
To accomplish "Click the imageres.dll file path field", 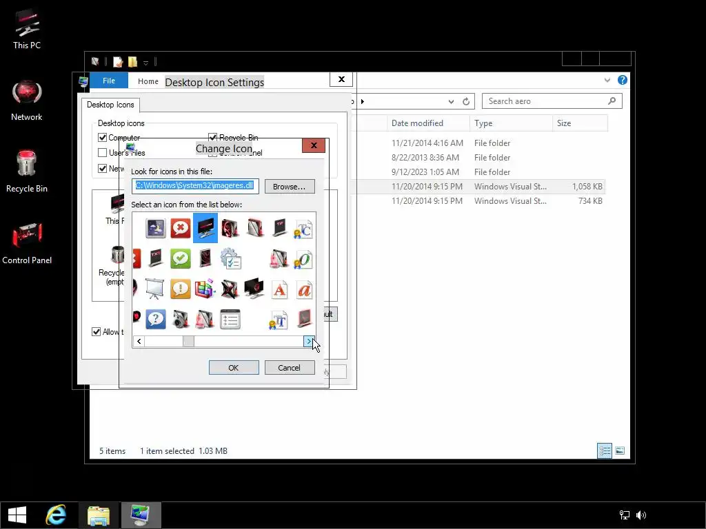I will tap(195, 186).
